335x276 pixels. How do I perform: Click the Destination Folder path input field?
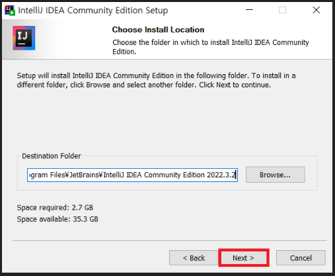[132, 175]
